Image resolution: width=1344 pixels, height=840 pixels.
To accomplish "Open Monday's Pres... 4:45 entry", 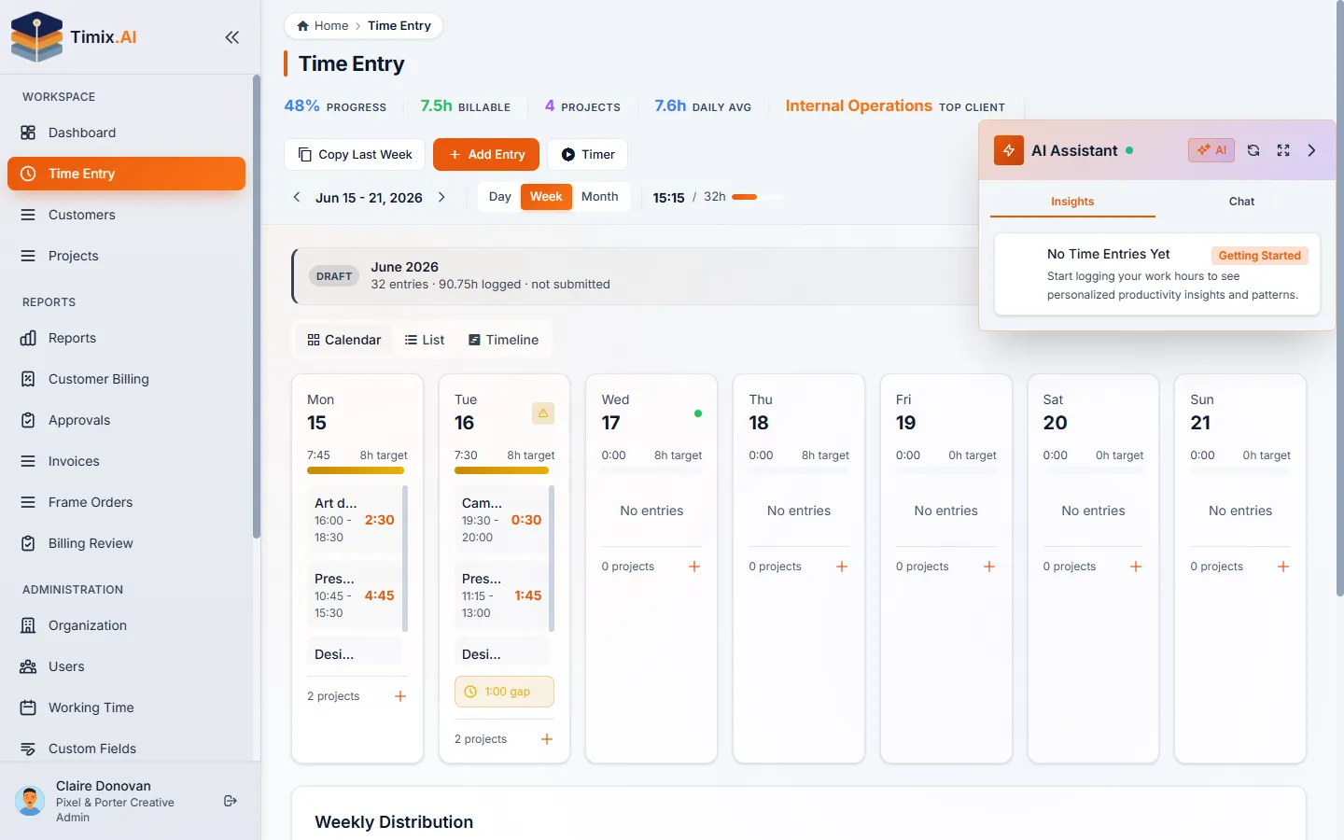I will click(355, 595).
